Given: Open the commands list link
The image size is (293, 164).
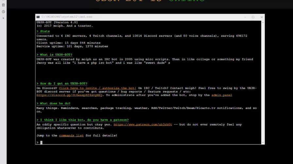Looking at the screenshot, I should point(71,136).
